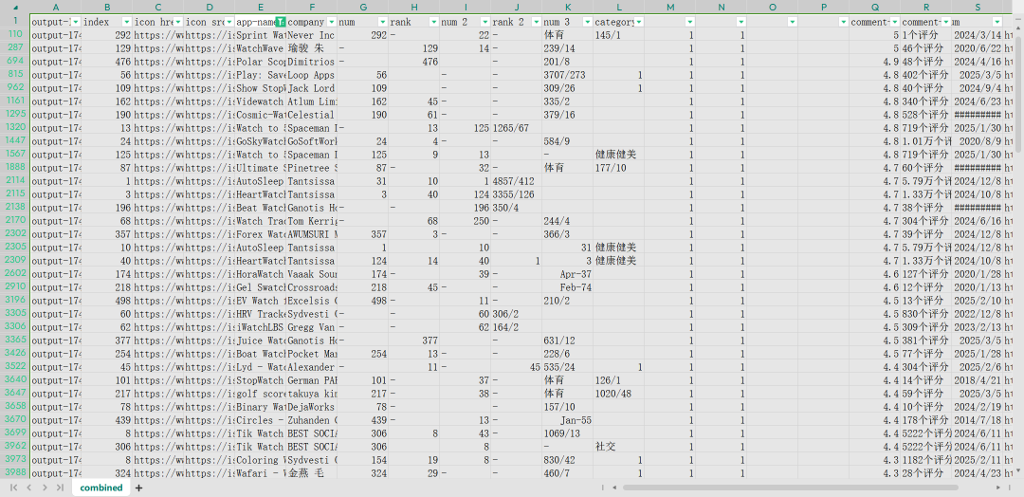1024x497 pixels.
Task: Select the Gel Swatch app-name cell
Action: tap(261, 287)
